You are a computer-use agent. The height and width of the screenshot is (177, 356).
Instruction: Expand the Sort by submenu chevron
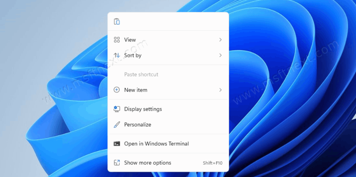220,55
